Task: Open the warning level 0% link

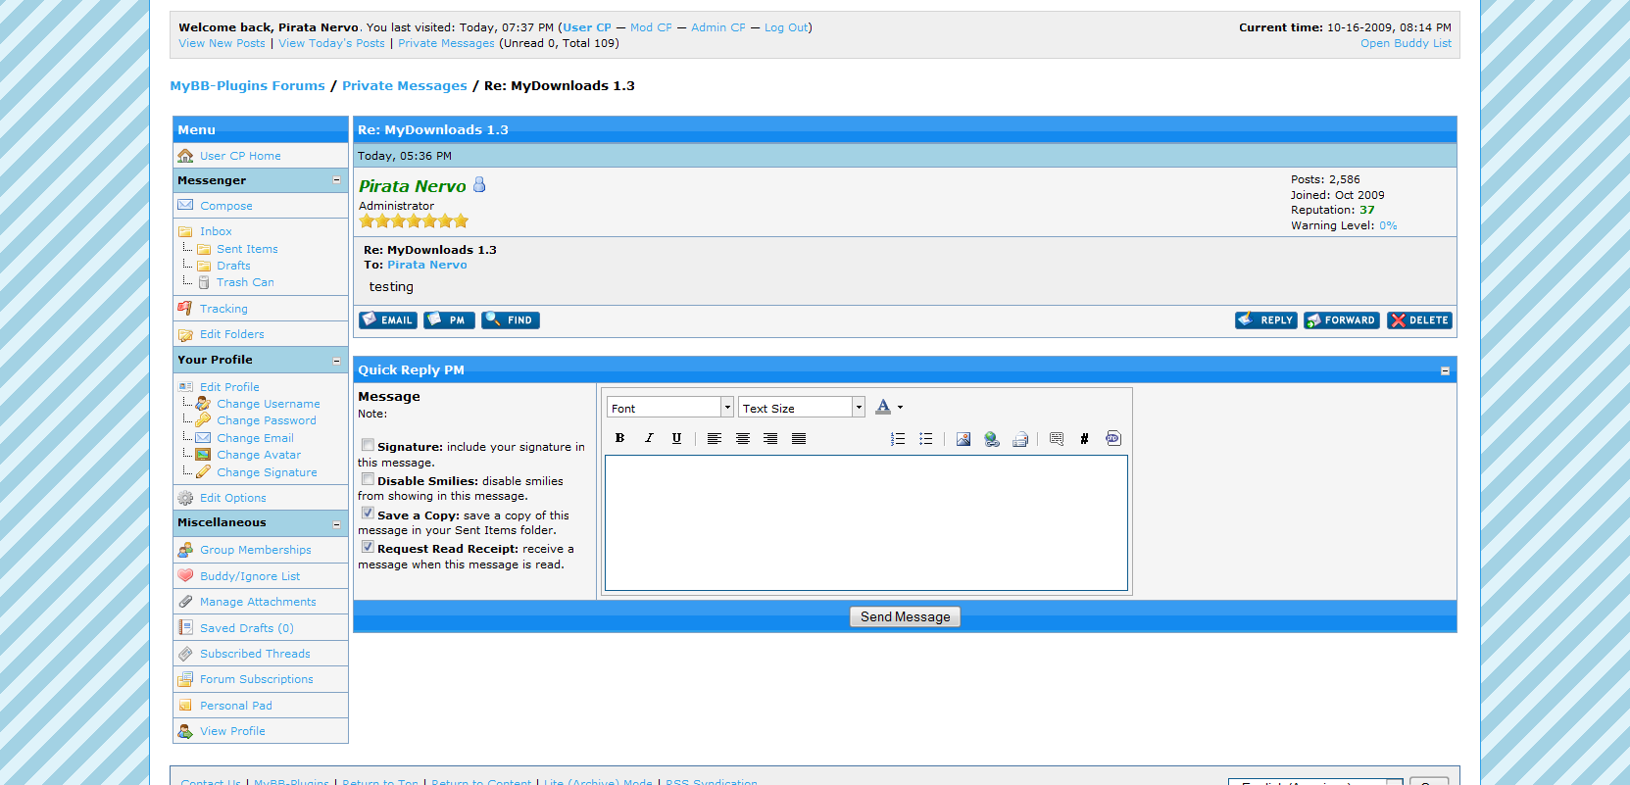Action: tap(1388, 225)
